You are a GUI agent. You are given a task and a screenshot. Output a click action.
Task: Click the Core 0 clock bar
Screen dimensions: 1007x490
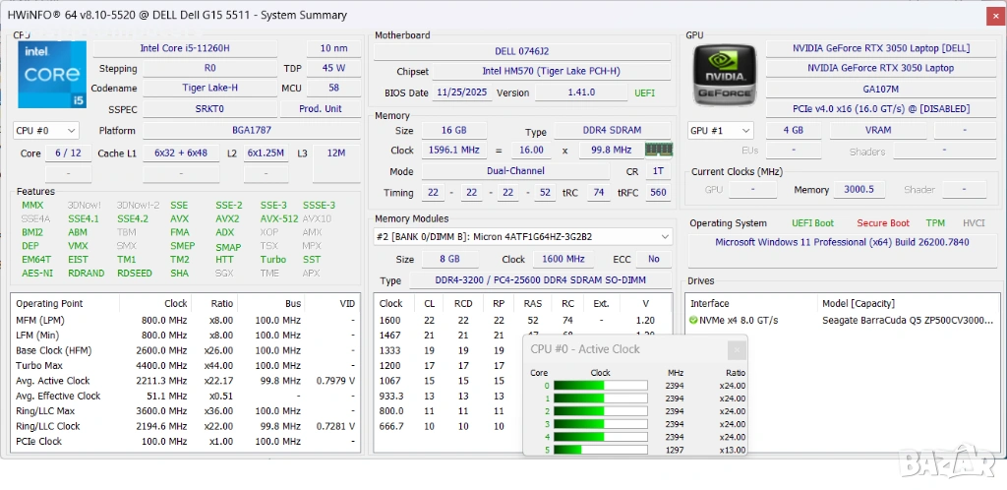[x=600, y=386]
